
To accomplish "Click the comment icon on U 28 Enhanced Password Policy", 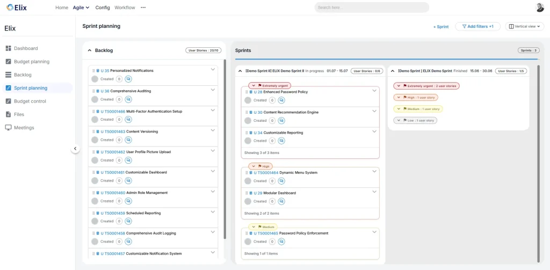I will click(281, 100).
